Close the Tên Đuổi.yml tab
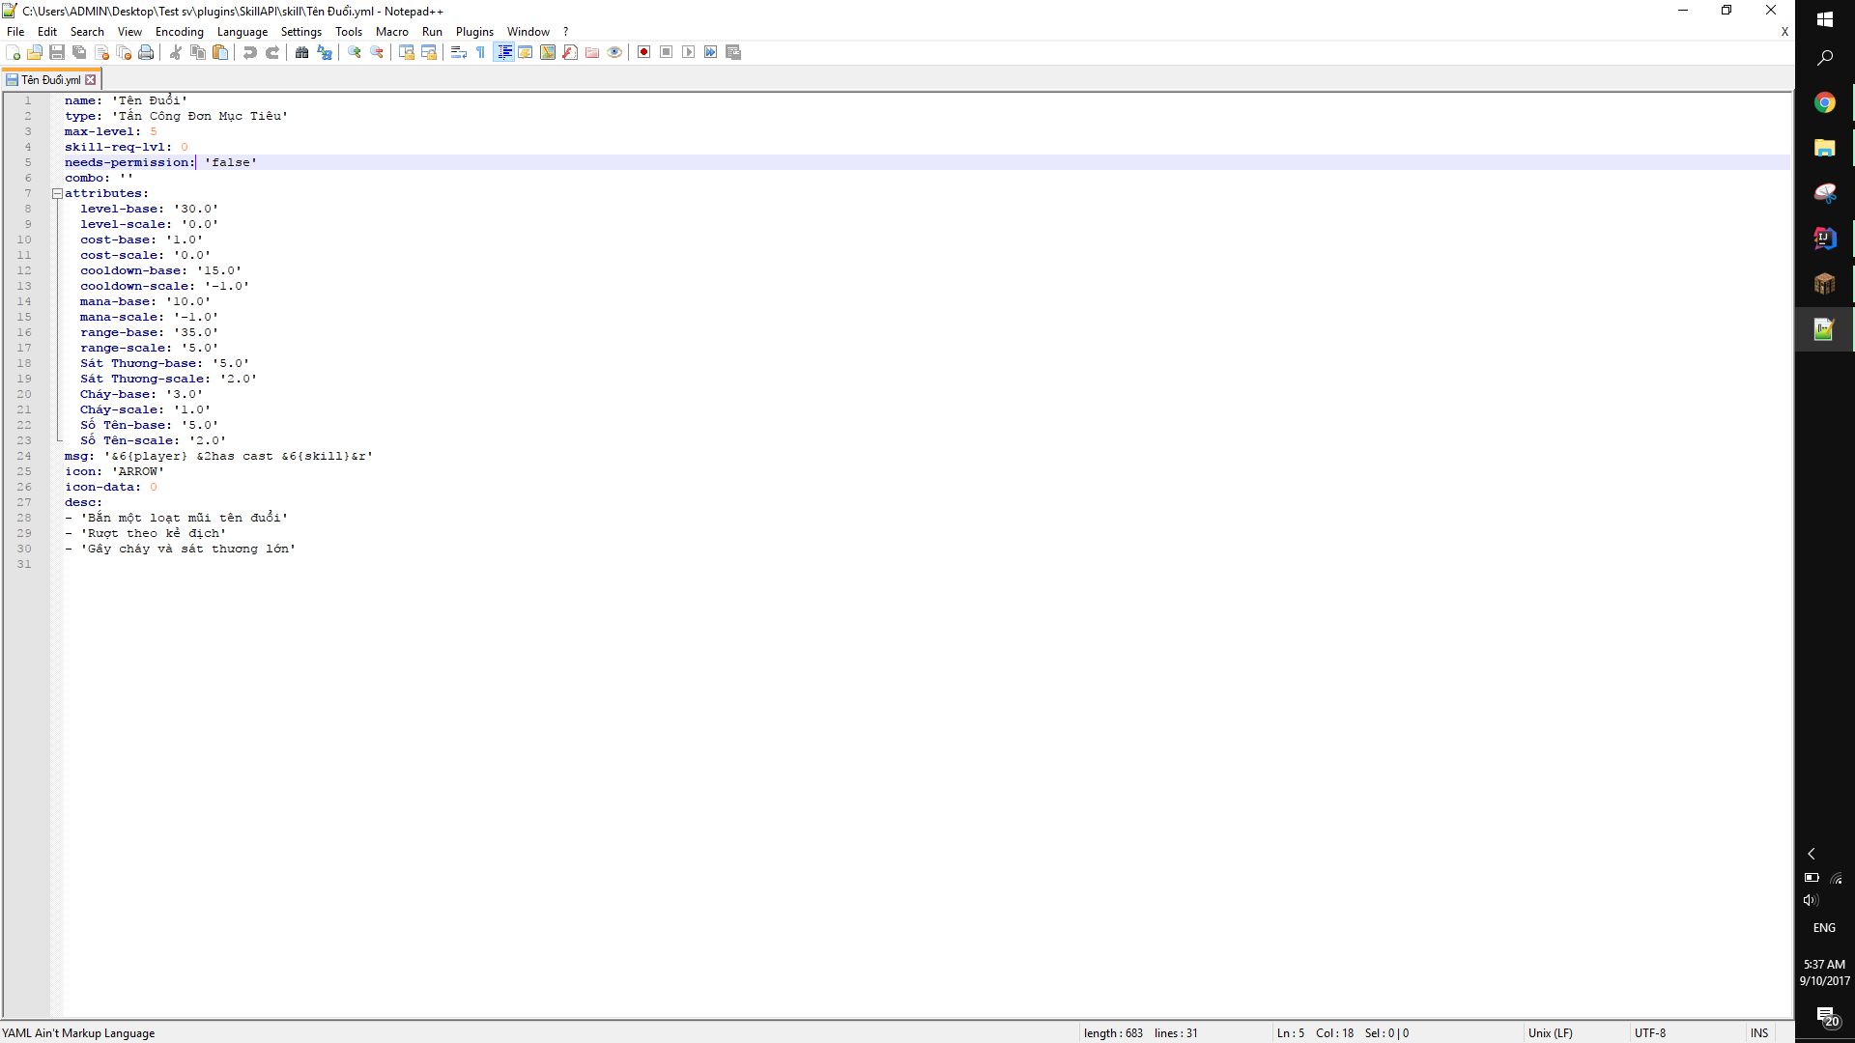This screenshot has height=1043, width=1855. [91, 80]
